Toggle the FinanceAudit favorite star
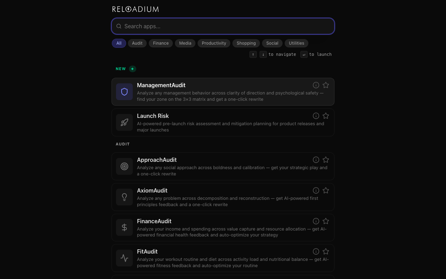 point(326,221)
